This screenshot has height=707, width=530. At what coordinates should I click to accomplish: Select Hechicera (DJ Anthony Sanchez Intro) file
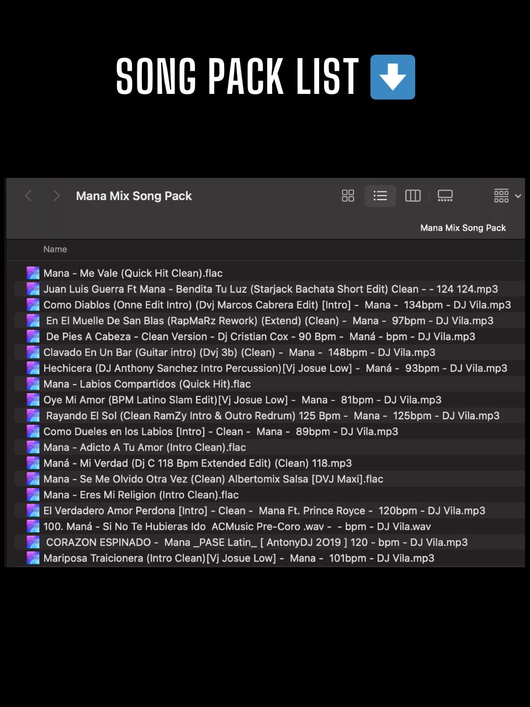pos(275,368)
